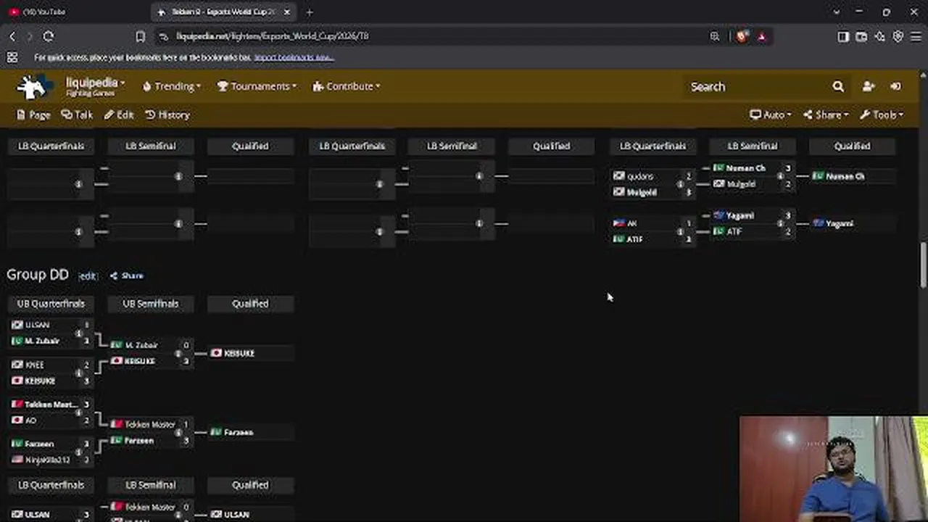The height and width of the screenshot is (522, 928).
Task: Click the "UB Quarterfinals" column header
Action: click(x=51, y=304)
